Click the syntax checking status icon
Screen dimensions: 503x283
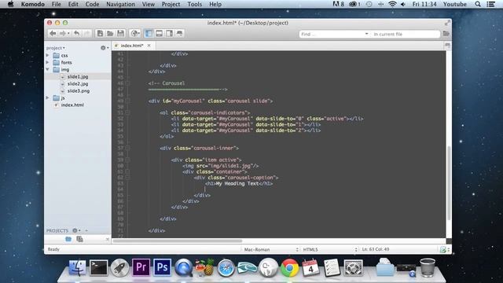(444, 249)
